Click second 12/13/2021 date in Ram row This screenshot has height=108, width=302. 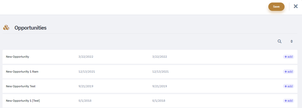point(160,72)
